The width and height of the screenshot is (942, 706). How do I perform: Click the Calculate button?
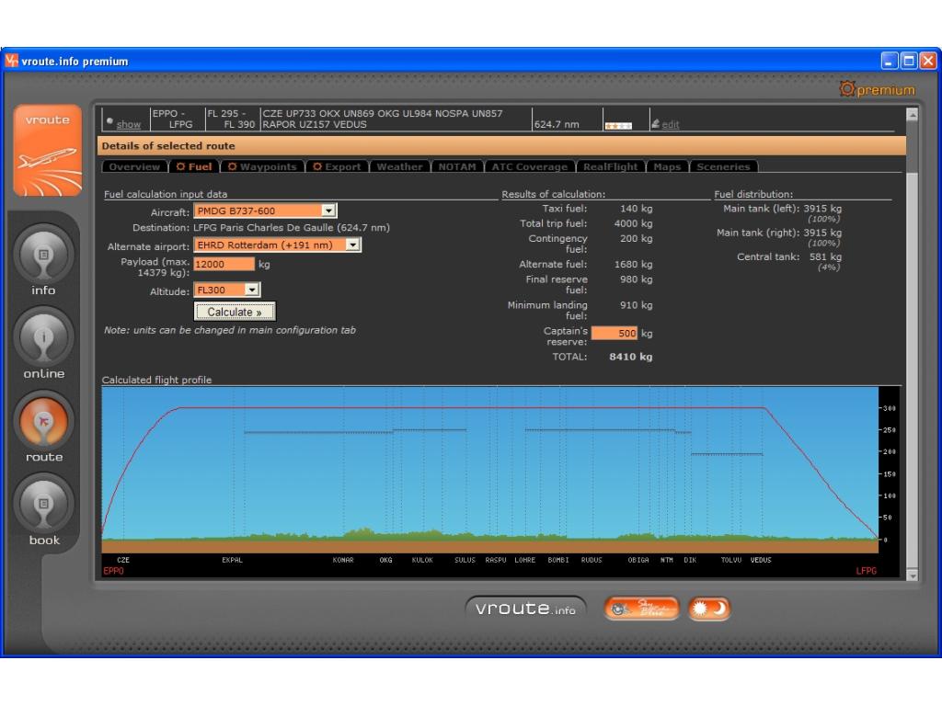click(235, 313)
